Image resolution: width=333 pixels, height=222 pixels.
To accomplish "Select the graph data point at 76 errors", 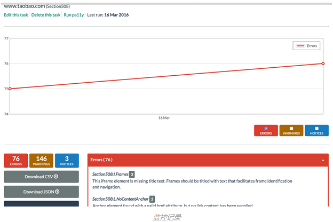I will pyautogui.click(x=323, y=64).
